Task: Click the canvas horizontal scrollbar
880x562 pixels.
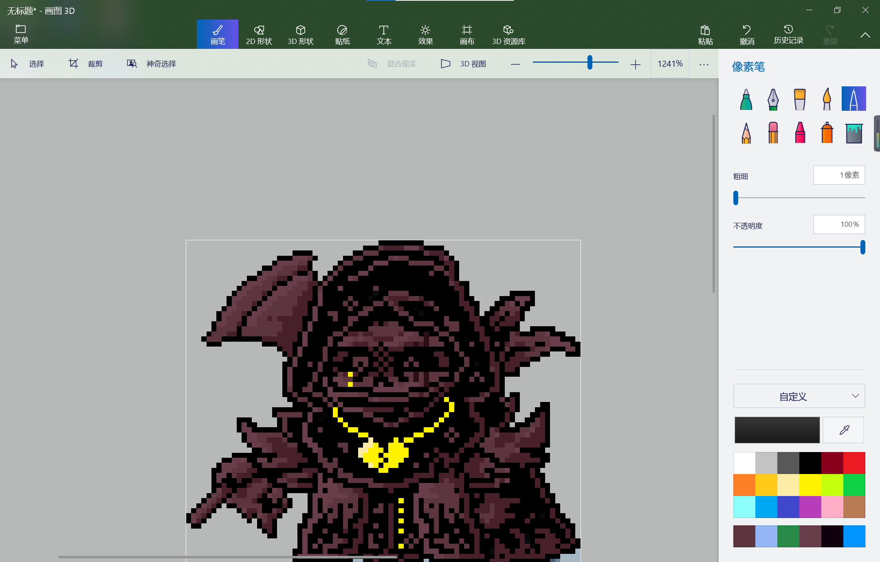Action: (227, 557)
